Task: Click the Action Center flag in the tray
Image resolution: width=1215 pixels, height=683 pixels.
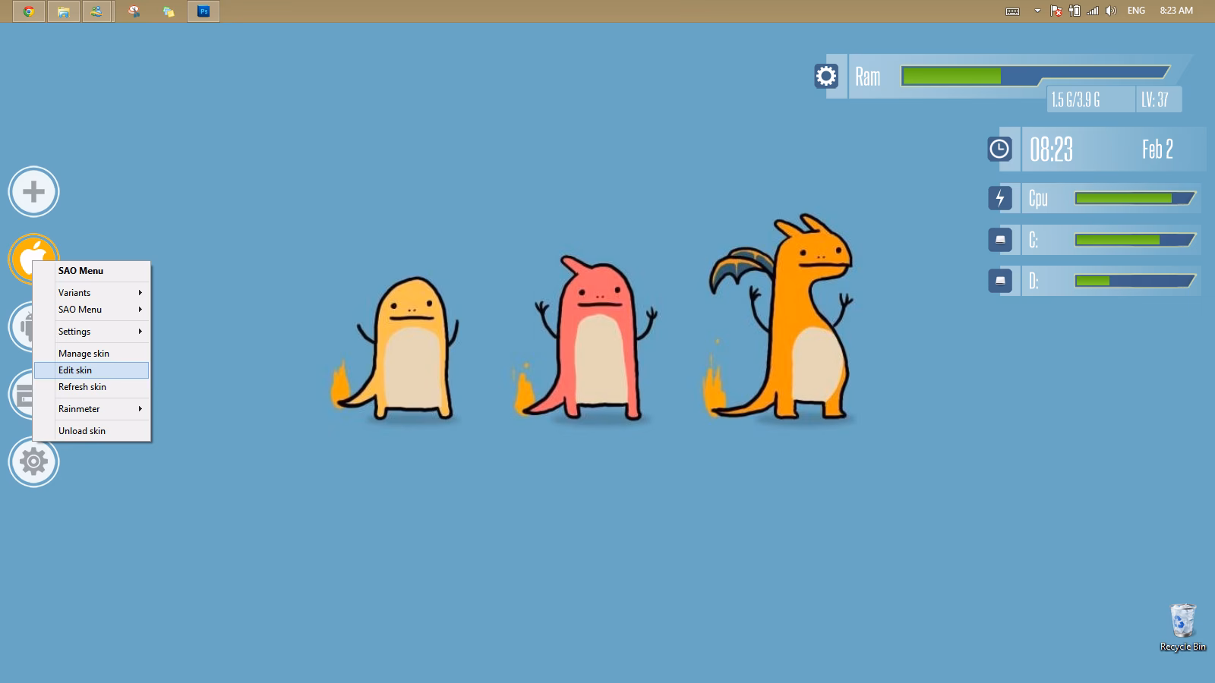Action: tap(1056, 11)
